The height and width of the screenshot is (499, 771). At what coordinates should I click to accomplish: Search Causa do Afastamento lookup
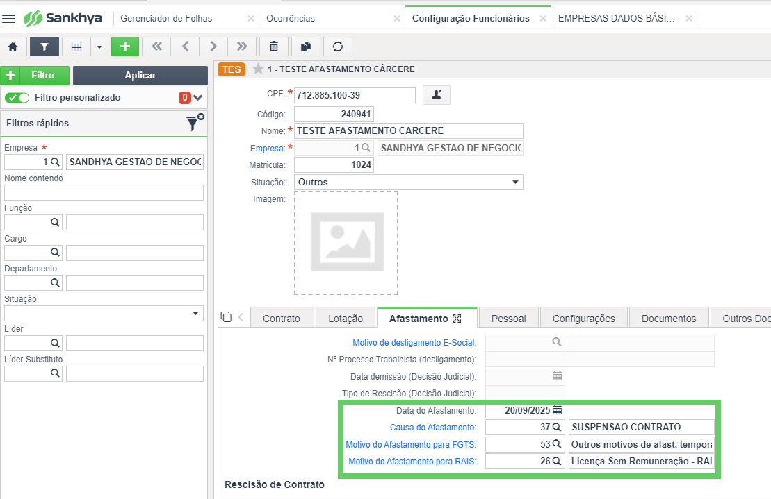click(557, 428)
